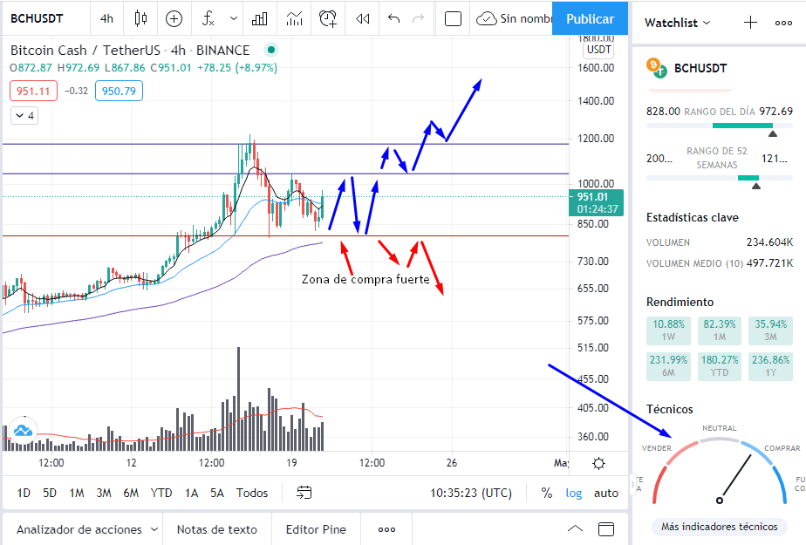Open chart settings gear icon

click(x=598, y=464)
